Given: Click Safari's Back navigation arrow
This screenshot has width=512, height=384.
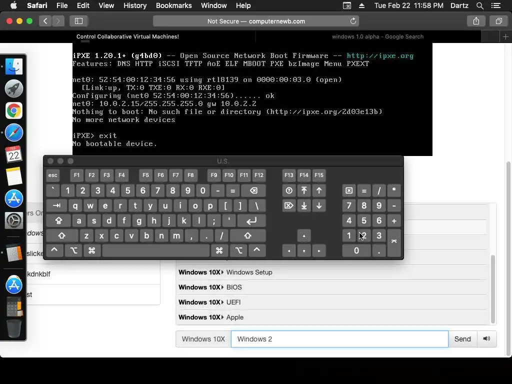Looking at the screenshot, I should tap(45, 21).
